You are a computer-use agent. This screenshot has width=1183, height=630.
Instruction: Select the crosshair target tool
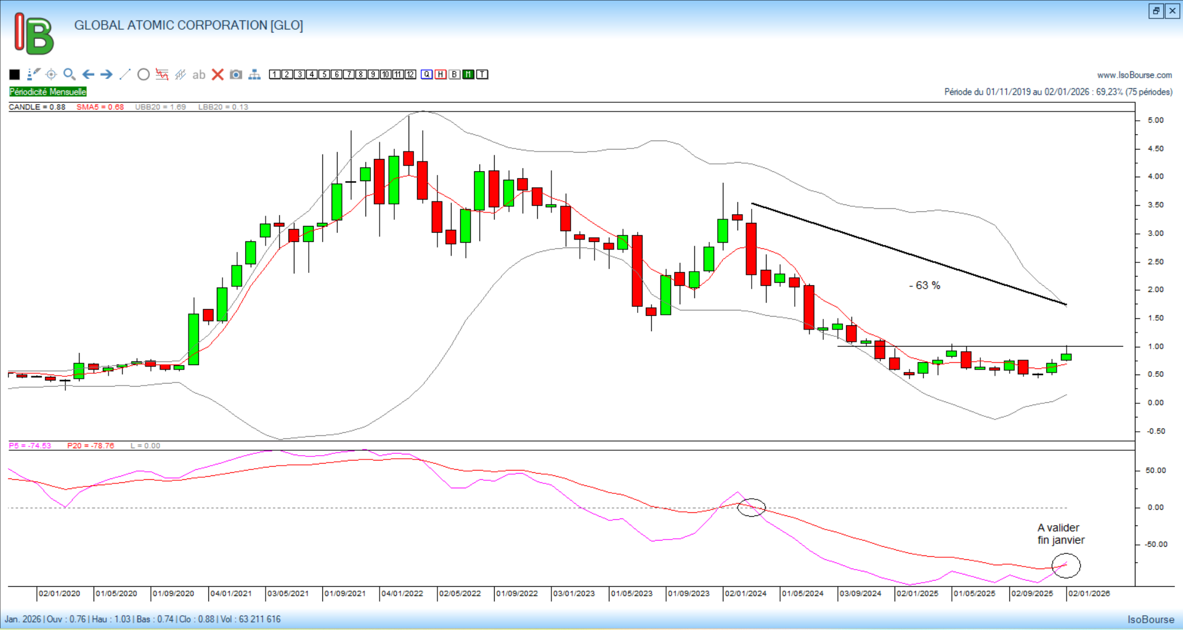[x=51, y=75]
